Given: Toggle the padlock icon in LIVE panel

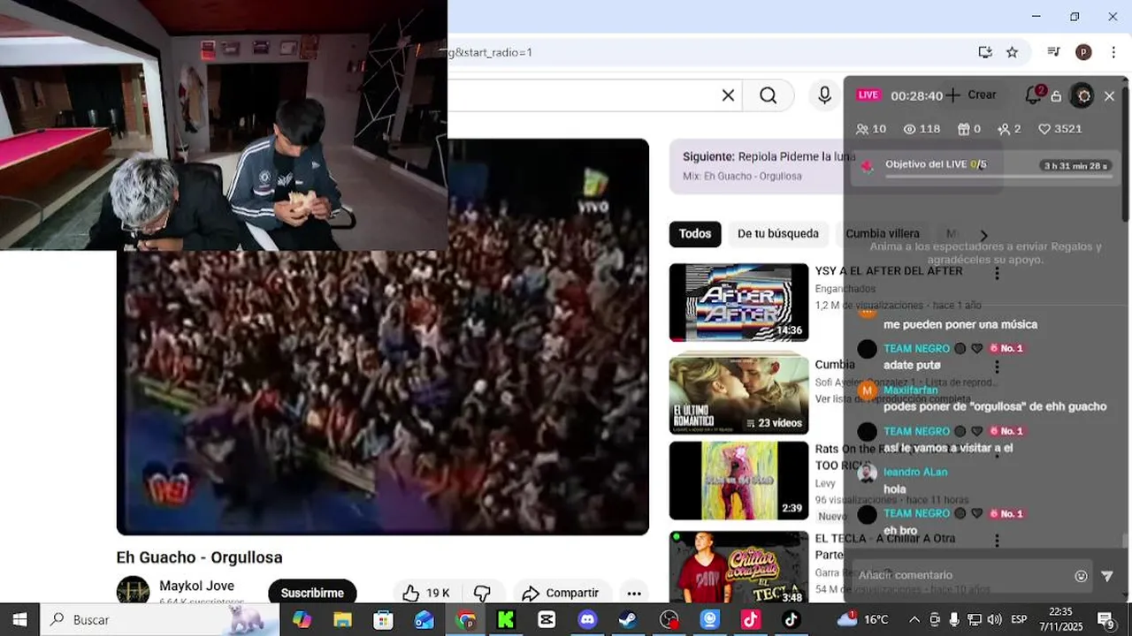Looking at the screenshot, I should pyautogui.click(x=1056, y=96).
